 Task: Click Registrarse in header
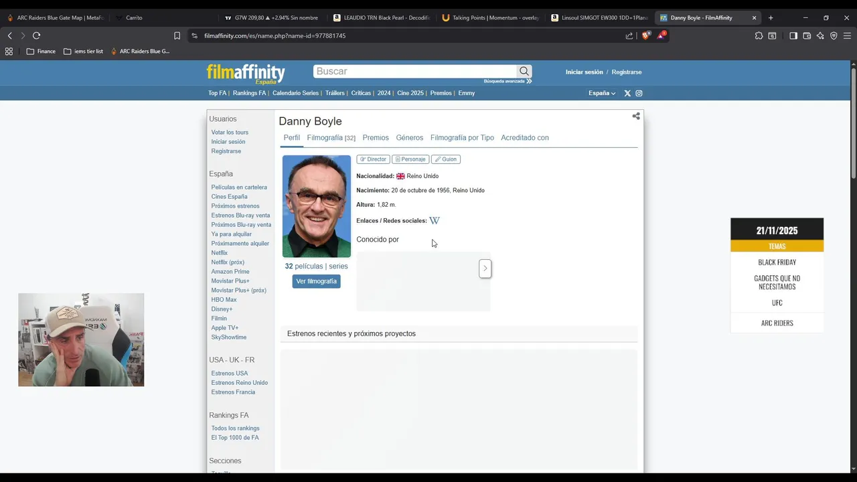(627, 72)
